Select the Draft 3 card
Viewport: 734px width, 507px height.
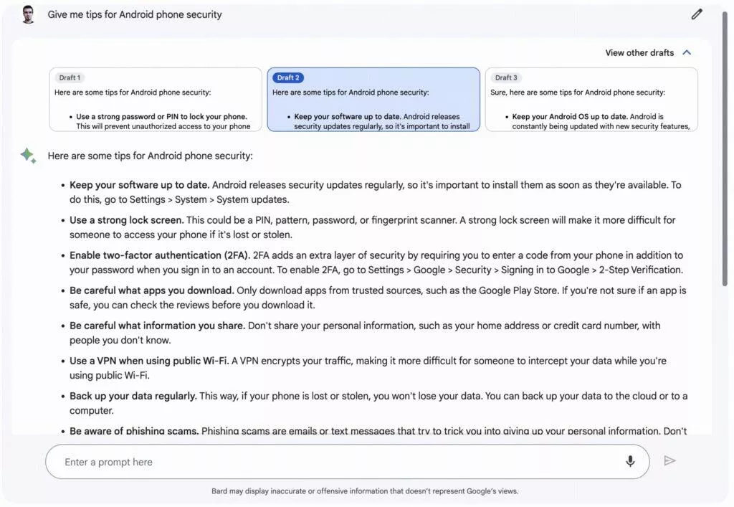(x=591, y=99)
